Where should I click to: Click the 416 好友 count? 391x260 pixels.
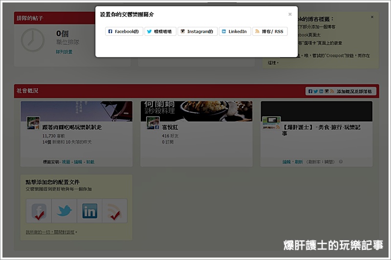click(170, 136)
